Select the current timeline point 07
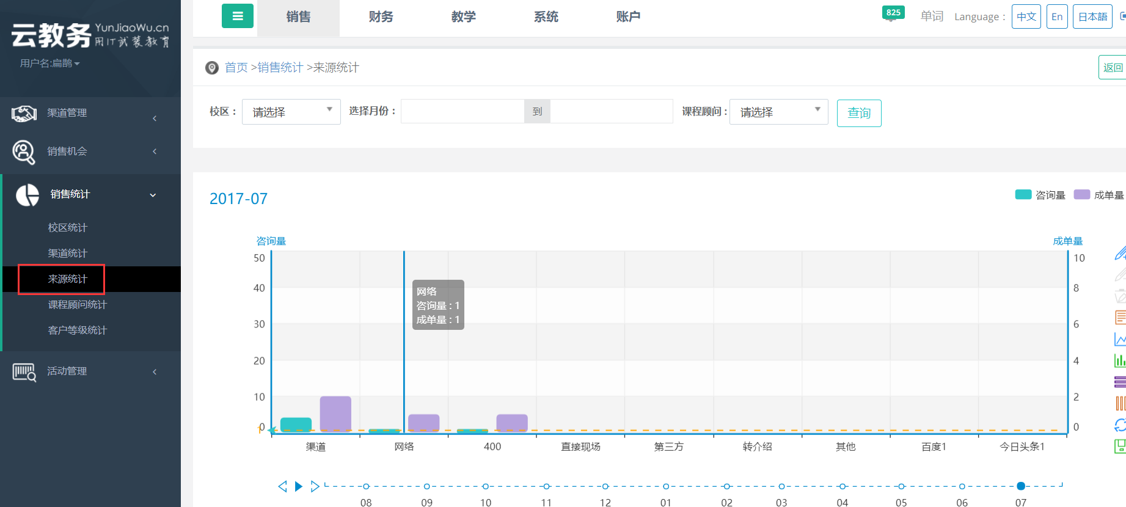Viewport: 1126px width, 507px height. [1021, 487]
